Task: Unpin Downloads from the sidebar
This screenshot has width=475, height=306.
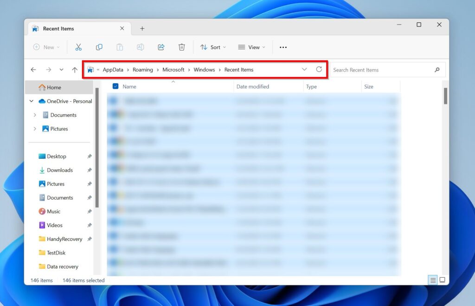Action: 90,170
